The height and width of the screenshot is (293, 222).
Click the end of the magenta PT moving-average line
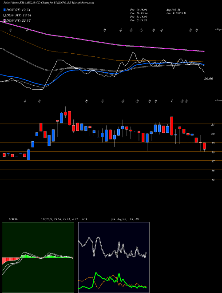tap(204, 51)
